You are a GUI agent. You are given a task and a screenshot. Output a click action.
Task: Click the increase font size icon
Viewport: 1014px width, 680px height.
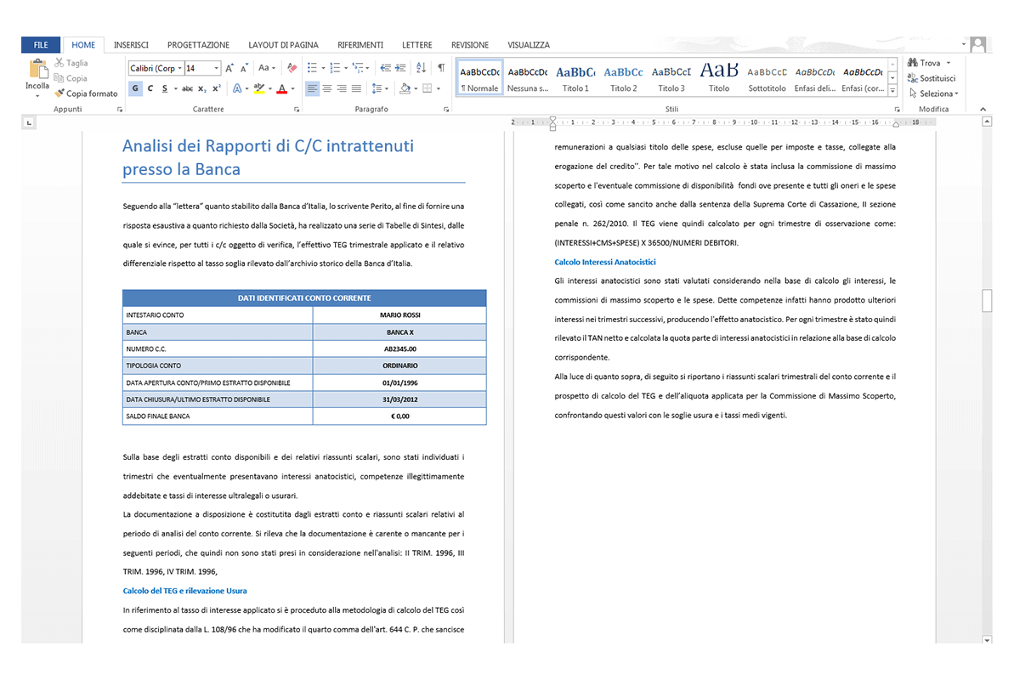(229, 68)
